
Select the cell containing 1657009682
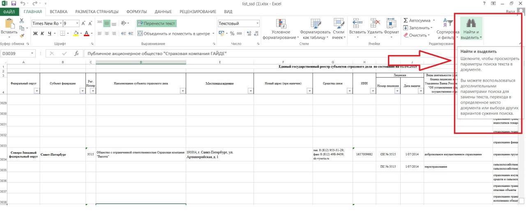tap(364, 154)
